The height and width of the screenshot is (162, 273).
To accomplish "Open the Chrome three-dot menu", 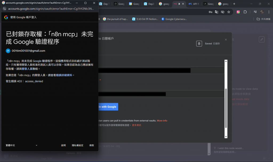I will 269,12.
